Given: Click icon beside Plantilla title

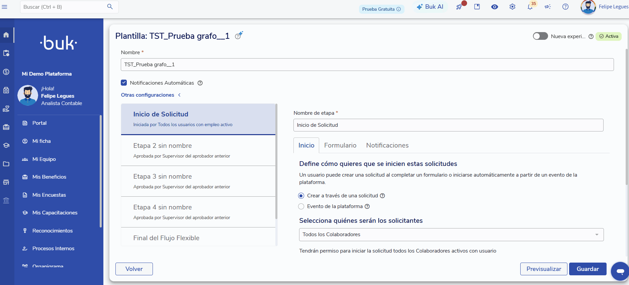Looking at the screenshot, I should 239,35.
